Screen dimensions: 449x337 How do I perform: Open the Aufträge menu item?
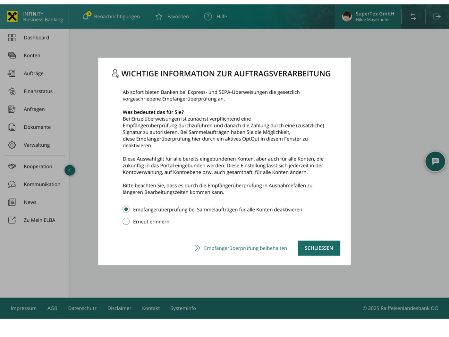tap(33, 73)
